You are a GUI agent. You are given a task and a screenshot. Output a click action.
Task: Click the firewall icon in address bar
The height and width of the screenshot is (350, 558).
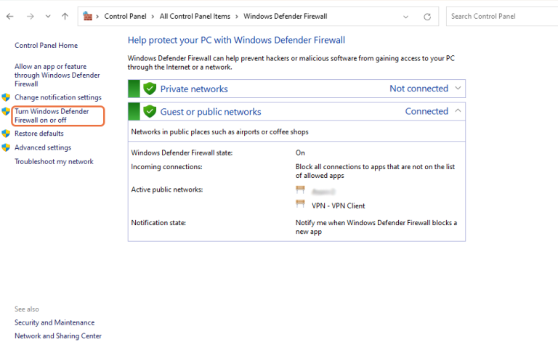coord(88,16)
